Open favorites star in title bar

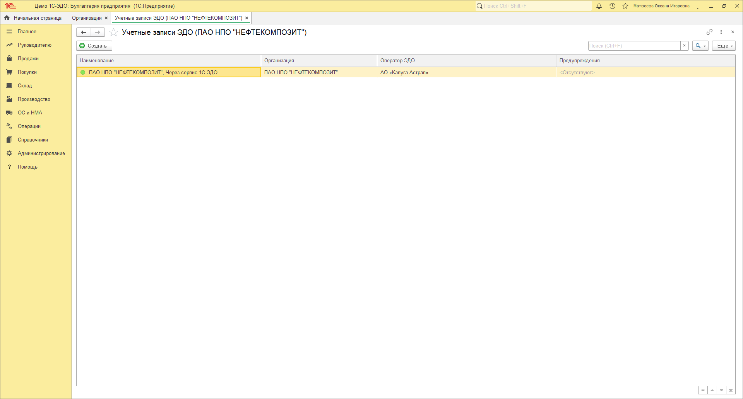[x=625, y=6]
